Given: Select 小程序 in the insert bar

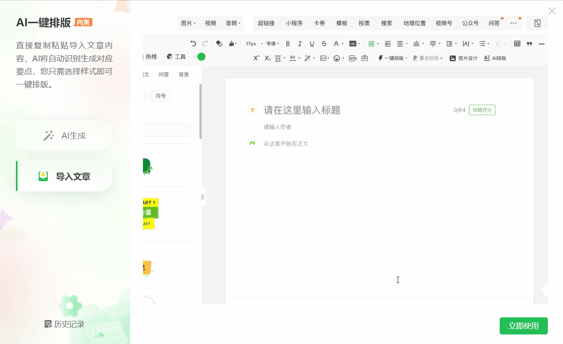Looking at the screenshot, I should pyautogui.click(x=294, y=23).
